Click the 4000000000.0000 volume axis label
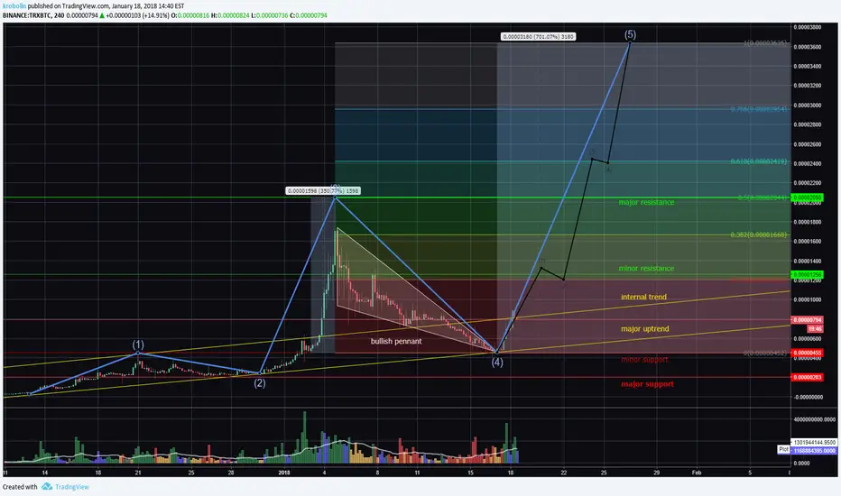 point(814,419)
